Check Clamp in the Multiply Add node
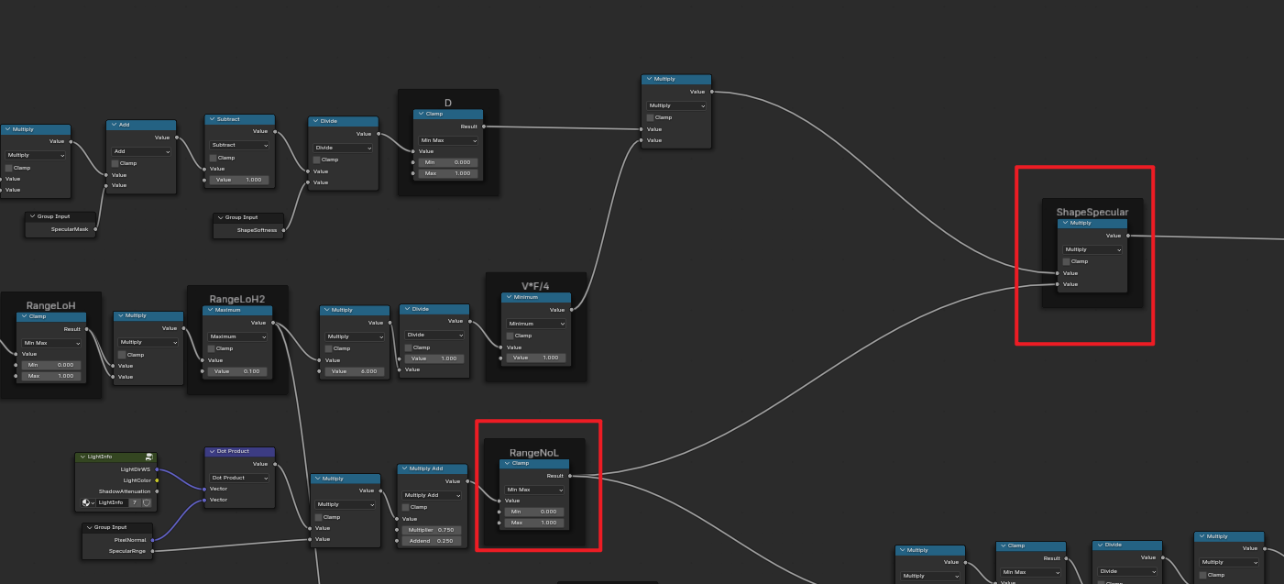 point(406,507)
